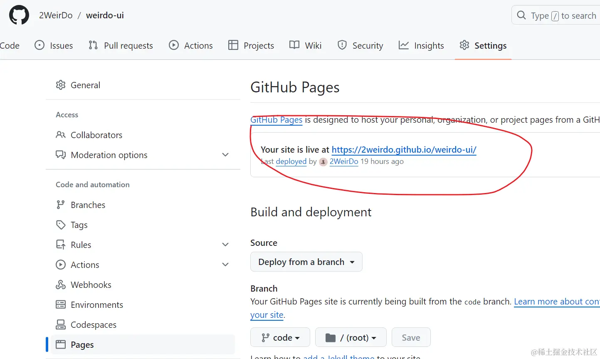Open the / (root) folder dropdown
600x359 pixels.
click(351, 337)
